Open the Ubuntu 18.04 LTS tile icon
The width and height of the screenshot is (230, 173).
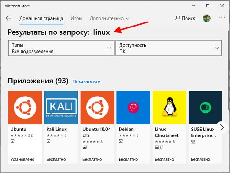[97, 108]
